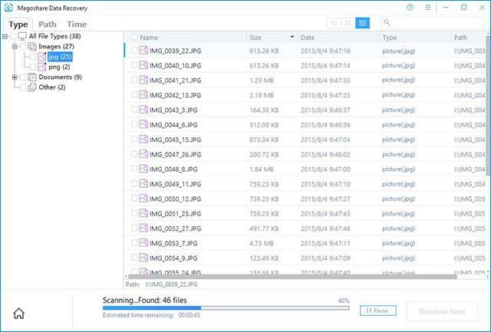491x332 pixels.
Task: Click picture icon of IMG_0041_21.JPG
Action: click(x=143, y=80)
